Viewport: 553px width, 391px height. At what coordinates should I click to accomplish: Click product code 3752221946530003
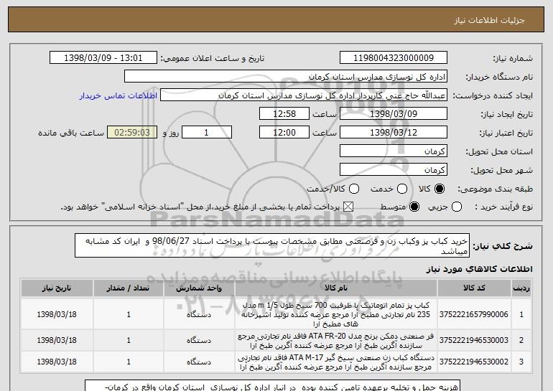click(474, 340)
